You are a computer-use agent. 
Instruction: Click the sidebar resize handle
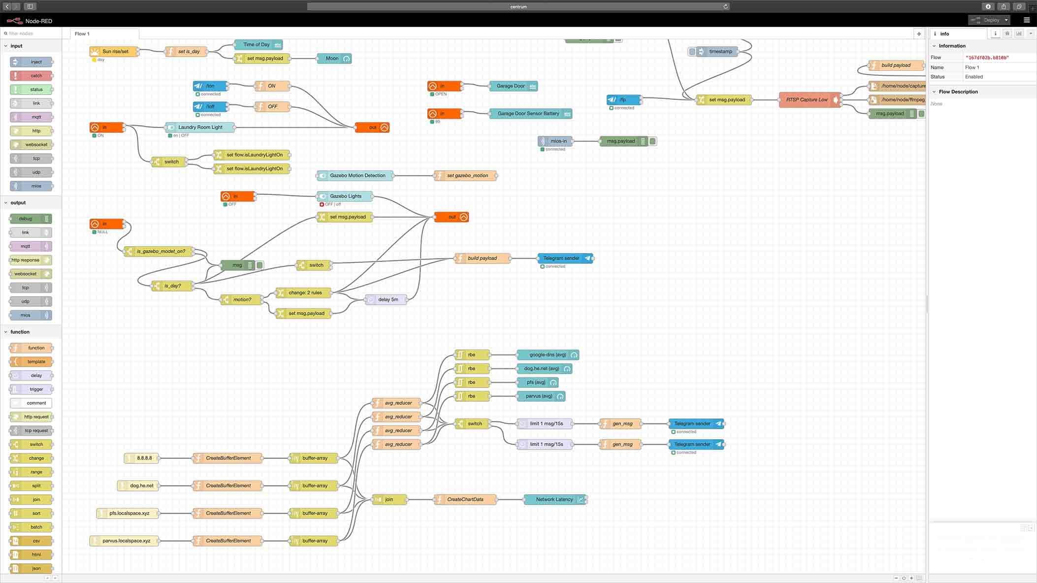pos(928,304)
